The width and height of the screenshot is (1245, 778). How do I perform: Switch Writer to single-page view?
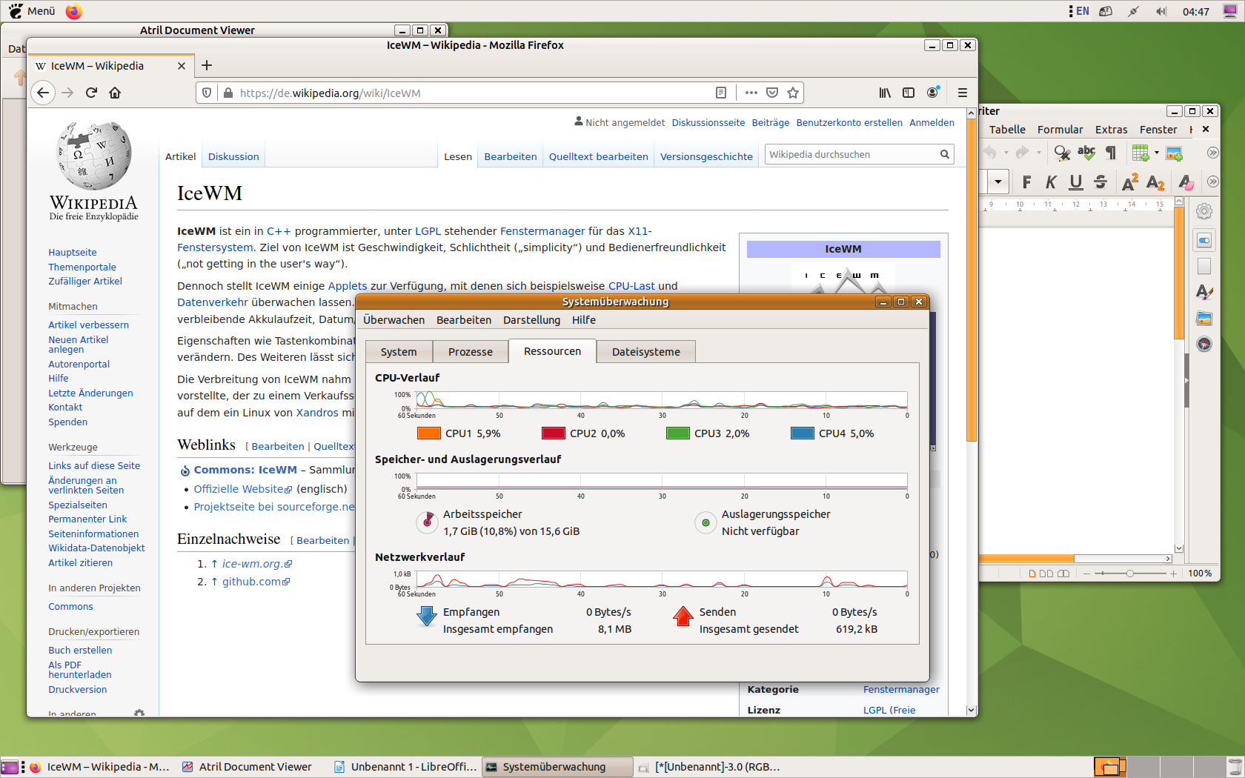1032,573
